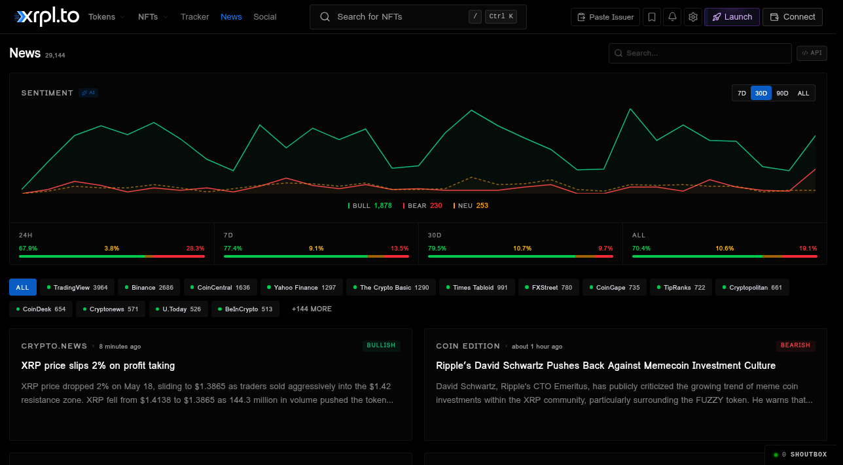The height and width of the screenshot is (465, 843).
Task: Filter news by Cryptopolitan
Action: tap(753, 287)
